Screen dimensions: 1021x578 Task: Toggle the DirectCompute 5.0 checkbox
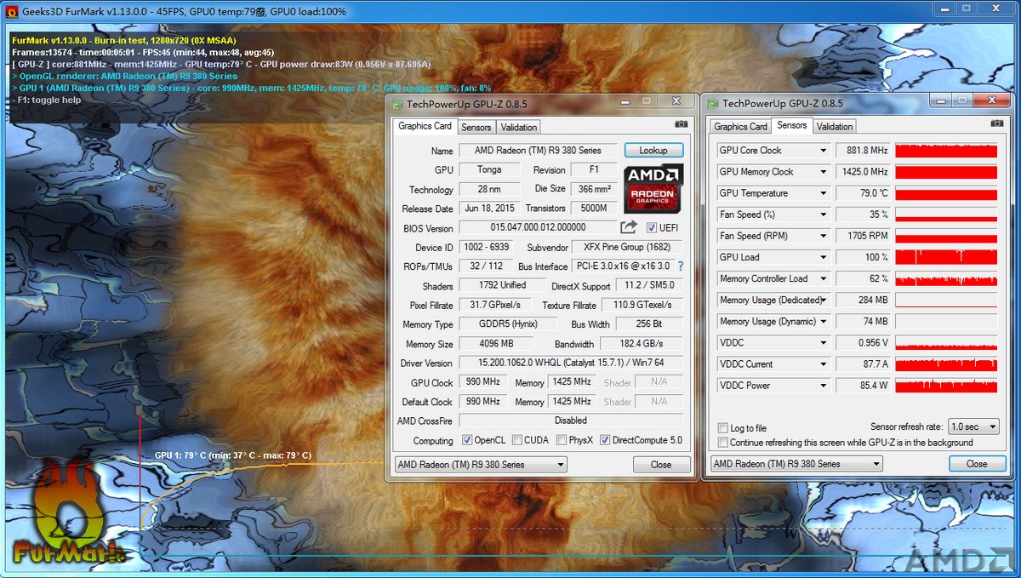click(x=605, y=440)
